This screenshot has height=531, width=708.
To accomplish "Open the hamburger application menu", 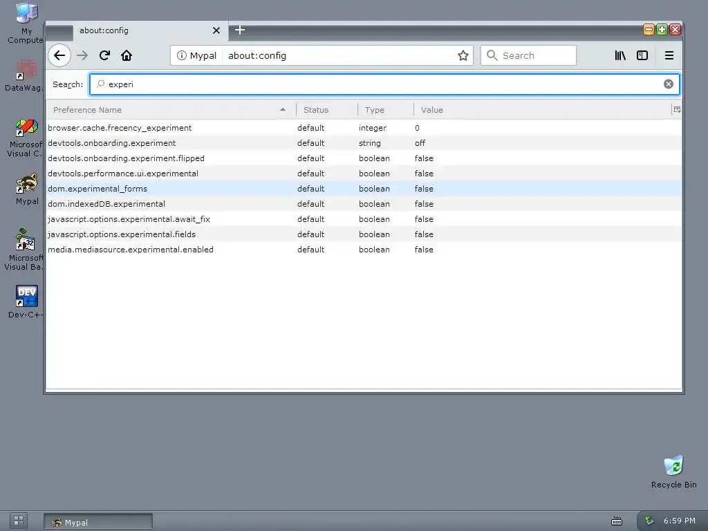I will point(669,55).
